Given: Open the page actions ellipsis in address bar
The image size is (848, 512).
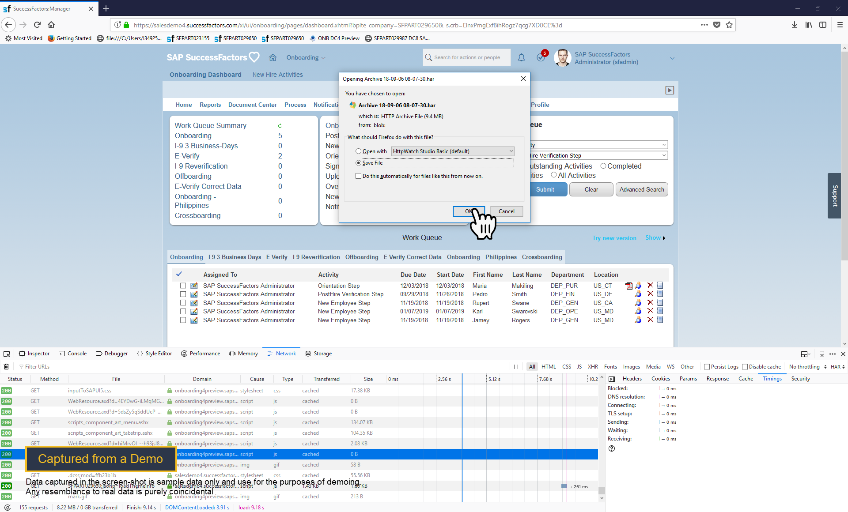Looking at the screenshot, I should tap(704, 25).
